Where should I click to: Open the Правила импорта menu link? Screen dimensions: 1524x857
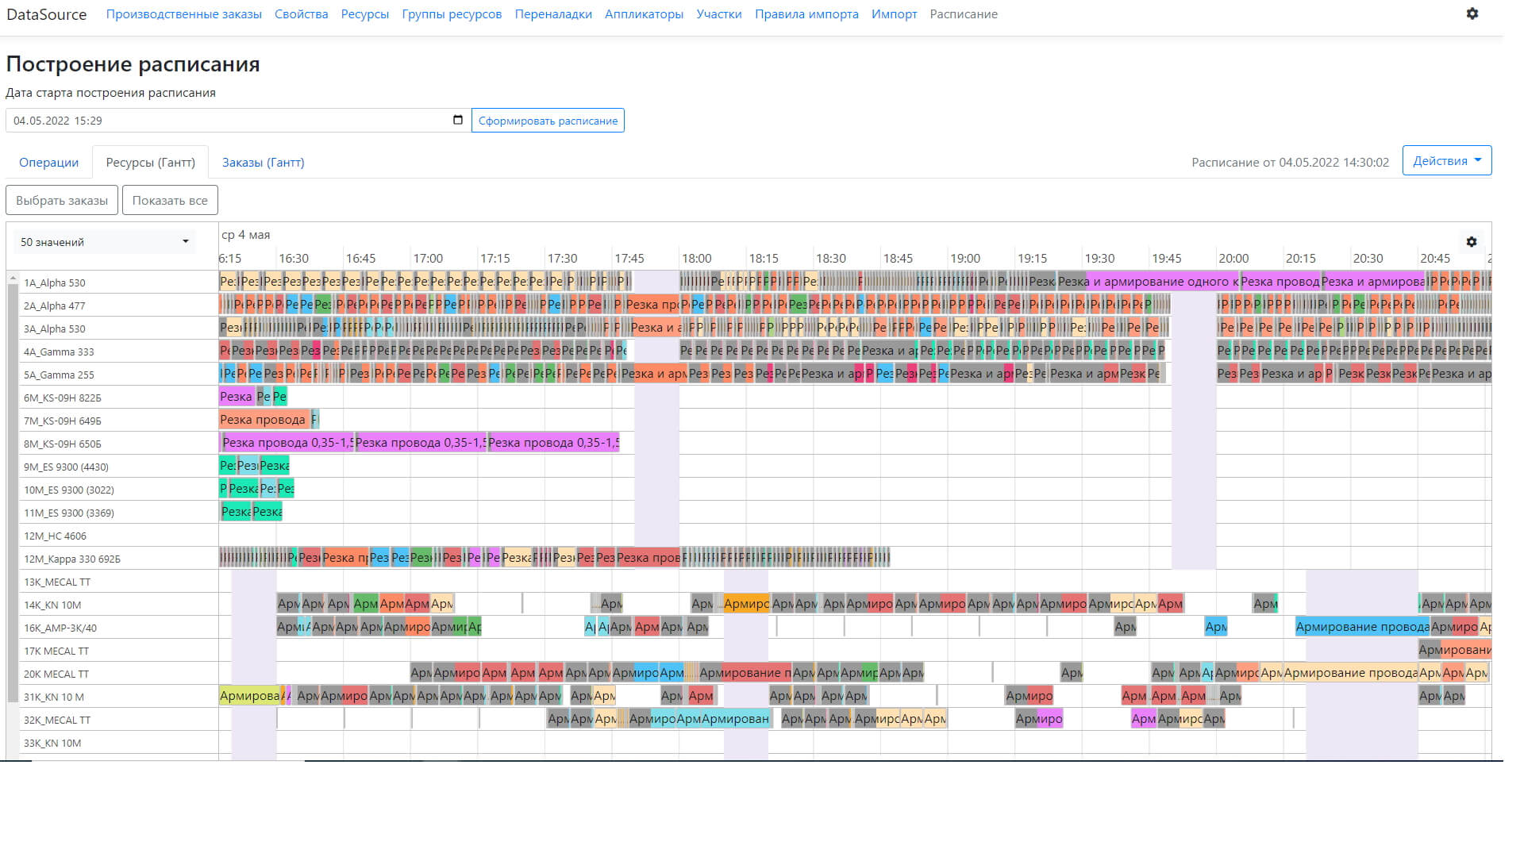806,14
